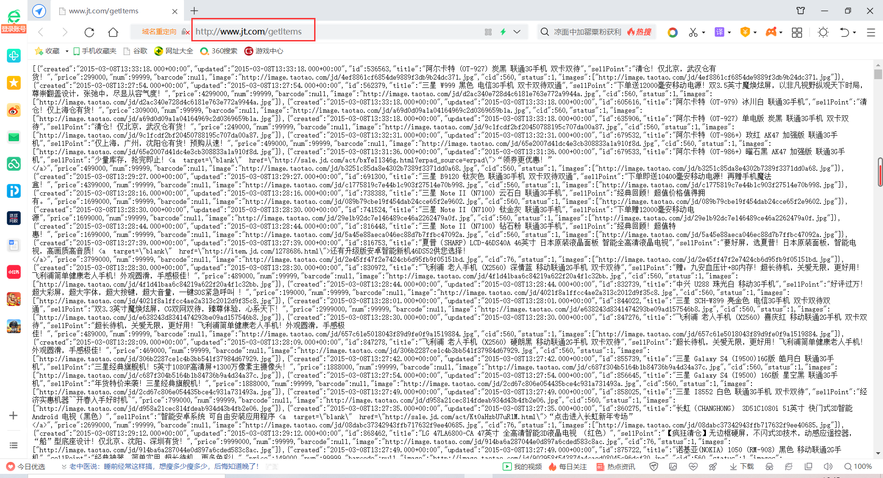Open the green cloud sidebar icon
The width and height of the screenshot is (883, 478).
[x=14, y=164]
